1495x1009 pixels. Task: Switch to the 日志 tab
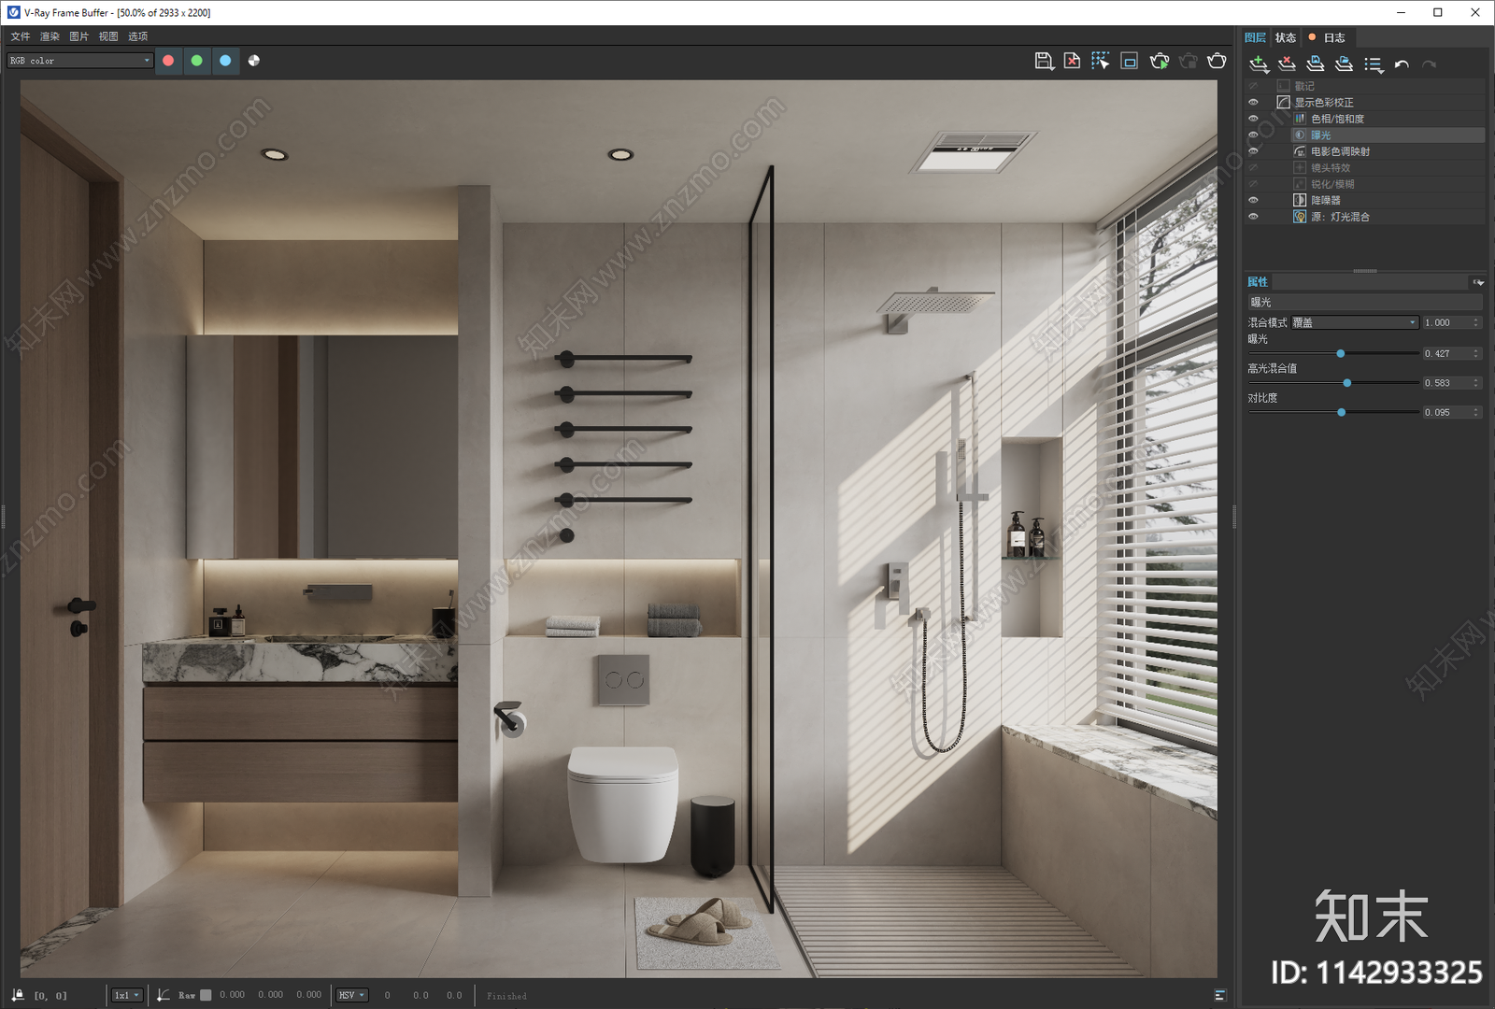[1328, 37]
